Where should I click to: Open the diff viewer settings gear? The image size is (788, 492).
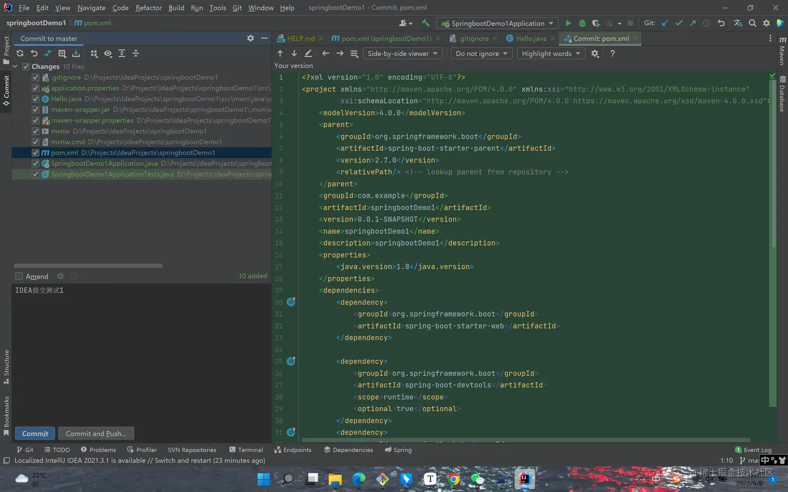(595, 54)
